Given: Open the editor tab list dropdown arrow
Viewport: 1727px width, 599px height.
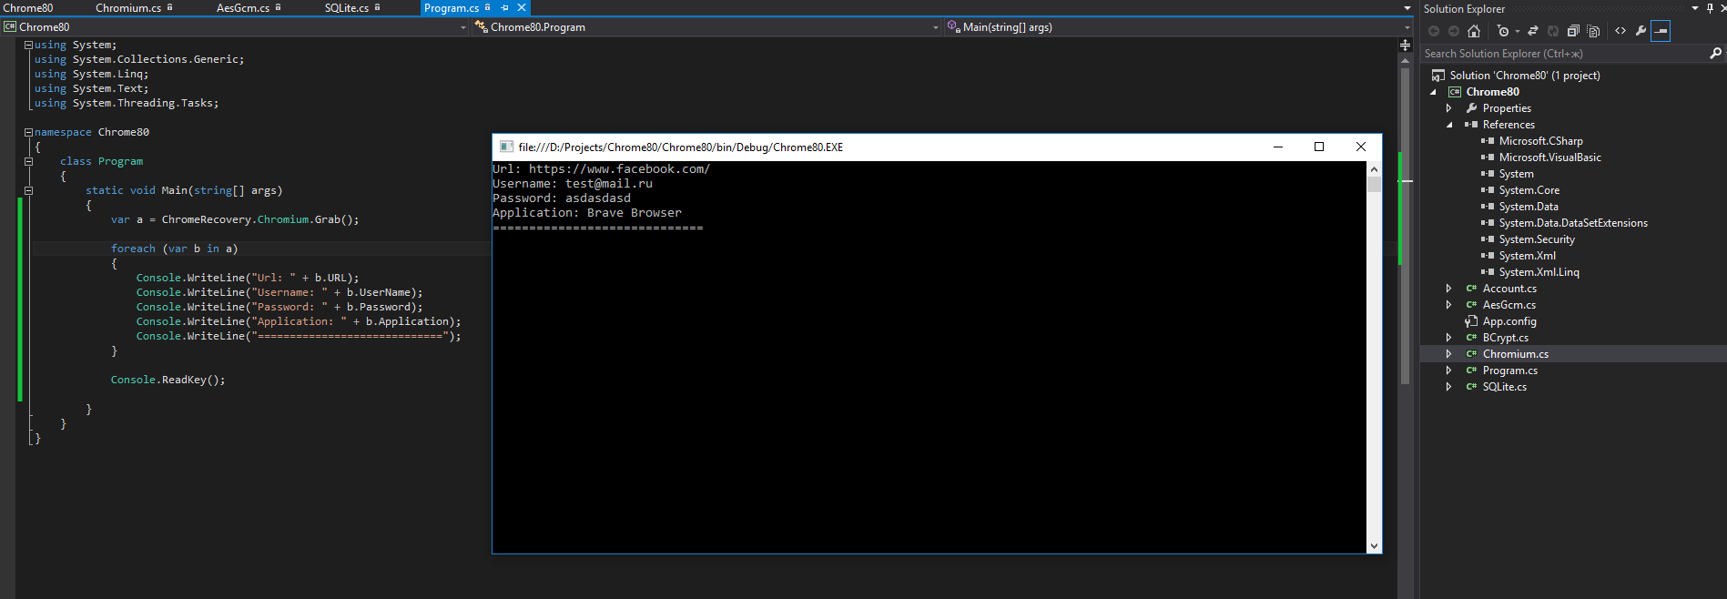Looking at the screenshot, I should tap(1407, 8).
